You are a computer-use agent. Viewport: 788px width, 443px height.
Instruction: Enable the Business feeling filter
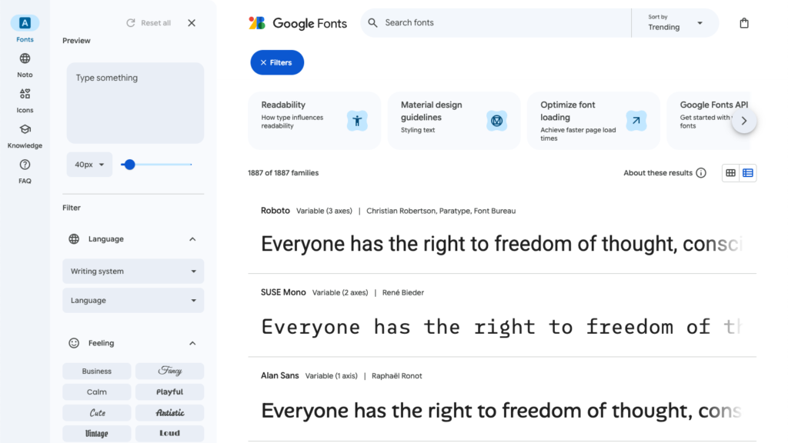(x=96, y=371)
